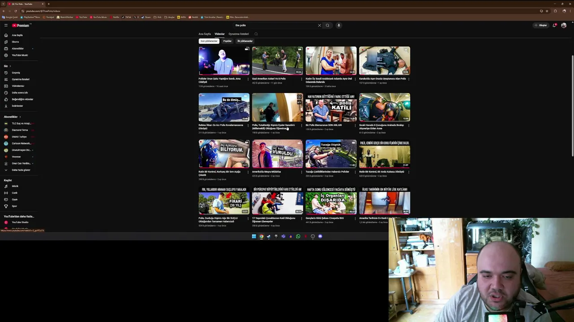
Task: Open Videolarınız in the sidebar
Action: (x=18, y=86)
